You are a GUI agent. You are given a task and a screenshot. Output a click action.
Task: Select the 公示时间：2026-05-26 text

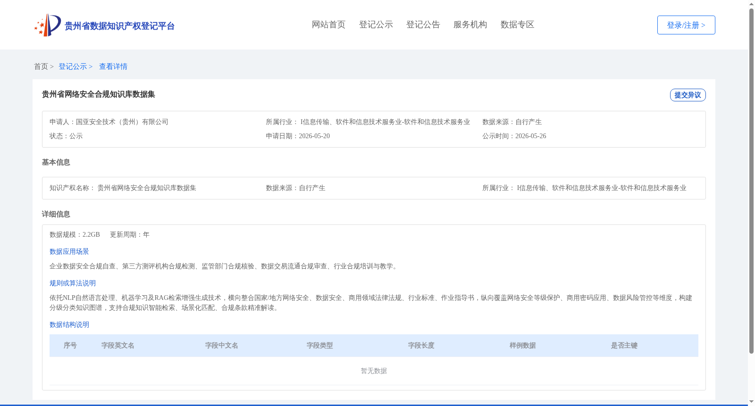point(514,136)
